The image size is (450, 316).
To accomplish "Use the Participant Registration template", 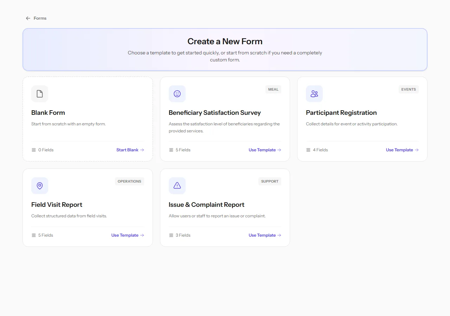I will point(402,150).
